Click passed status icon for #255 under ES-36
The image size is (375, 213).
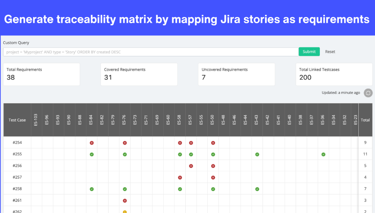click(323, 154)
